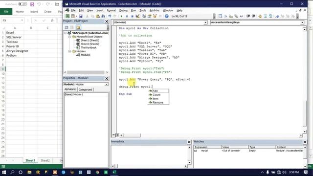Click the Insert UserForm toolbar icon
The width and height of the screenshot is (313, 176).
(73, 16)
